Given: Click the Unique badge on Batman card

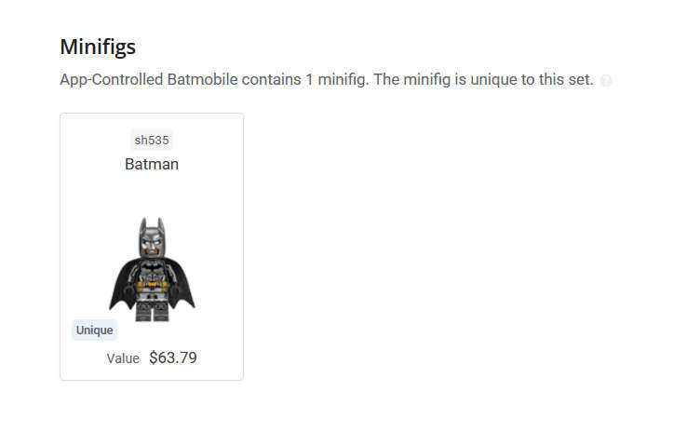Looking at the screenshot, I should 94,330.
